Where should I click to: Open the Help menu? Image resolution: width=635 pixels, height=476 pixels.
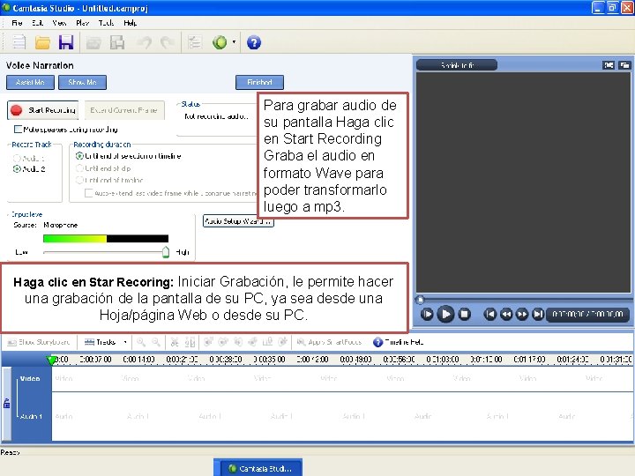point(131,23)
